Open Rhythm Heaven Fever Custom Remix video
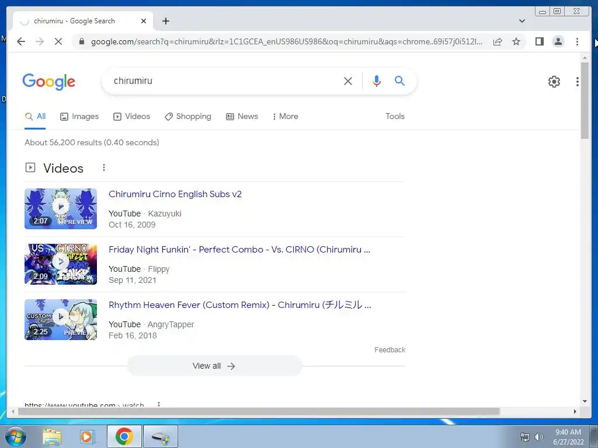The image size is (598, 448). (240, 304)
